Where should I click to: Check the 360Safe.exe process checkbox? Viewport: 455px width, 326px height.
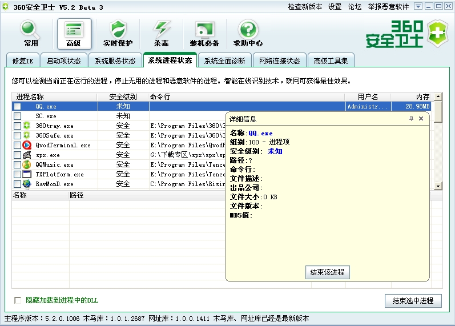17,135
